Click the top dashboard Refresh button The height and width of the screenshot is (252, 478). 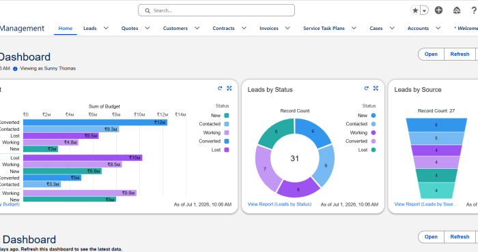(x=460, y=54)
